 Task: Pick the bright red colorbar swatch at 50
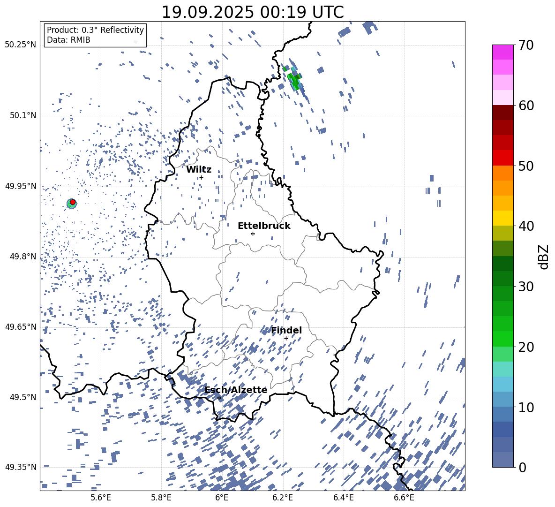coord(503,158)
